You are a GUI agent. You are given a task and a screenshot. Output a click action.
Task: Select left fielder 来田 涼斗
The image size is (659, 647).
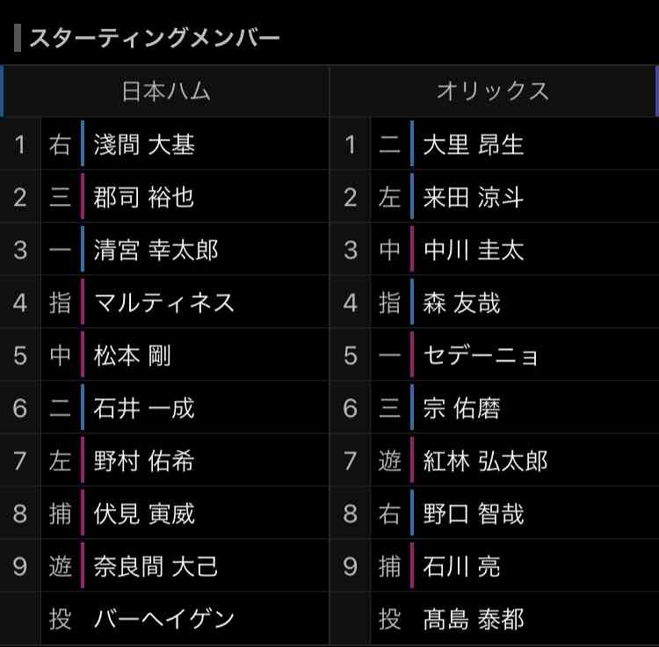click(x=474, y=197)
